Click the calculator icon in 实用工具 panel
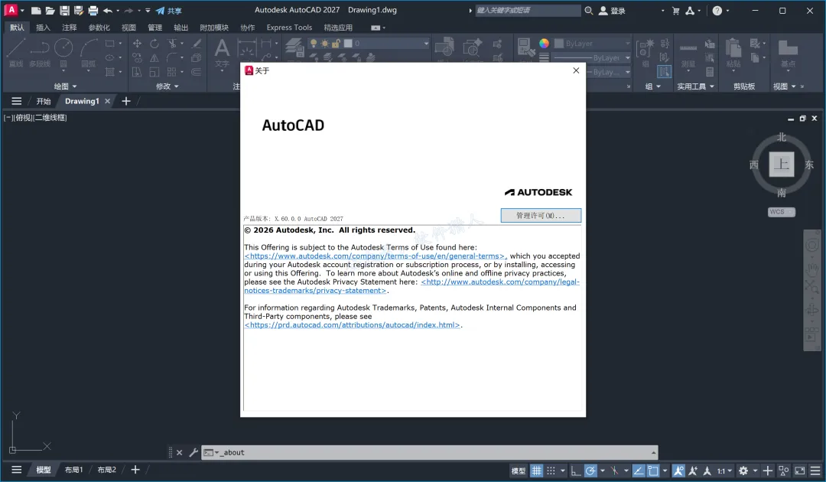This screenshot has height=482, width=826. [710, 72]
